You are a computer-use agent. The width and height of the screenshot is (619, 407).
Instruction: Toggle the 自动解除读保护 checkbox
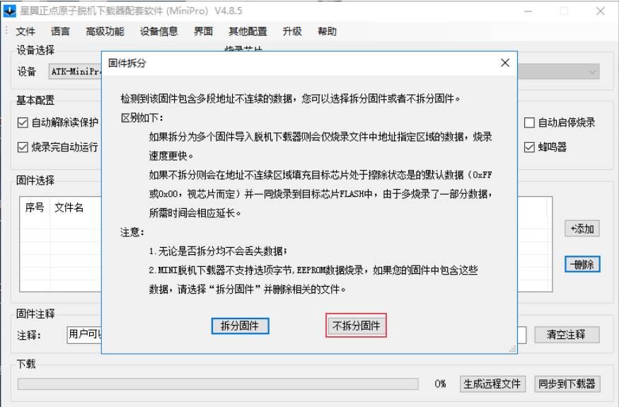point(23,123)
